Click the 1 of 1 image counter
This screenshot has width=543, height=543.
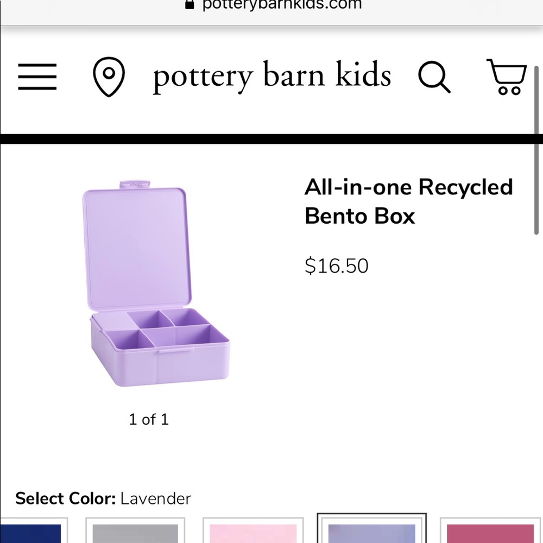pyautogui.click(x=148, y=419)
